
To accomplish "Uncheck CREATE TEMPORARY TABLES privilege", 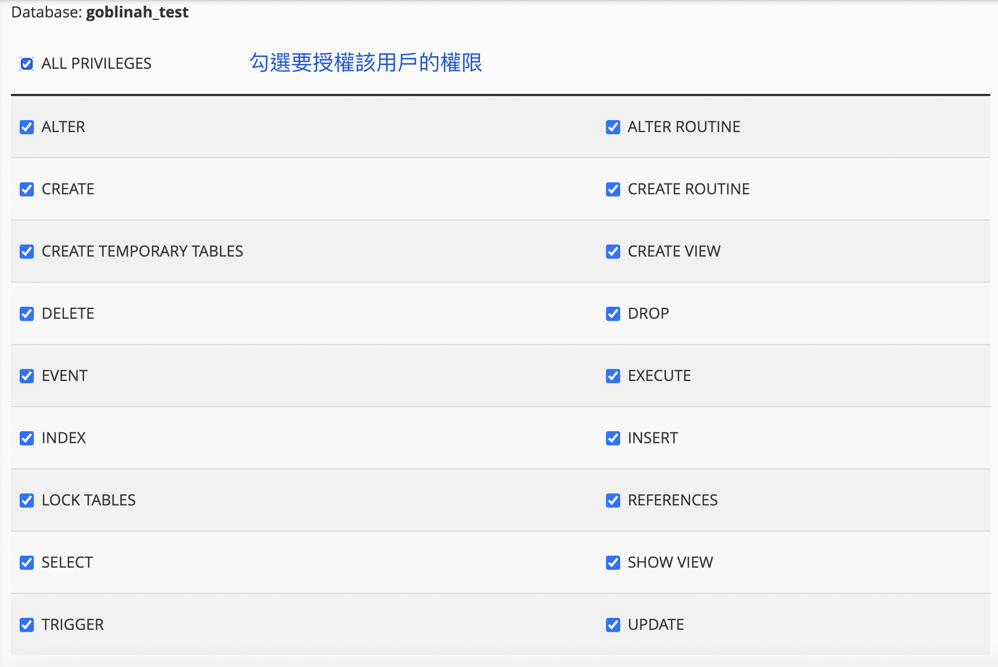I will tap(26, 252).
